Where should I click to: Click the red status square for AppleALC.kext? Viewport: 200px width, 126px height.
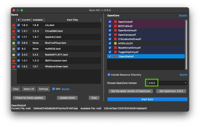14,37
